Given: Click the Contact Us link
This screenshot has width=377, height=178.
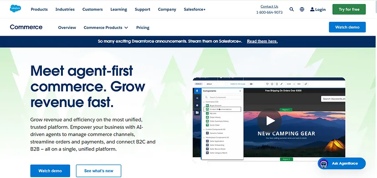Looking at the screenshot, I should 269,6.
